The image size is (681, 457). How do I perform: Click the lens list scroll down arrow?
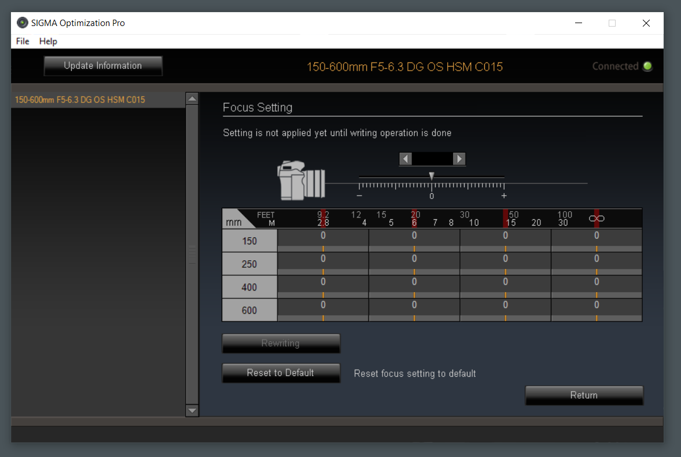click(x=192, y=411)
